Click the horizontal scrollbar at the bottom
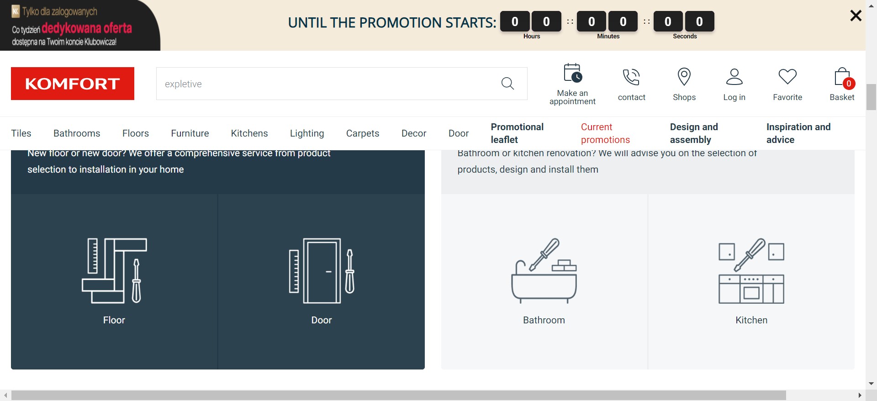 coord(397,395)
